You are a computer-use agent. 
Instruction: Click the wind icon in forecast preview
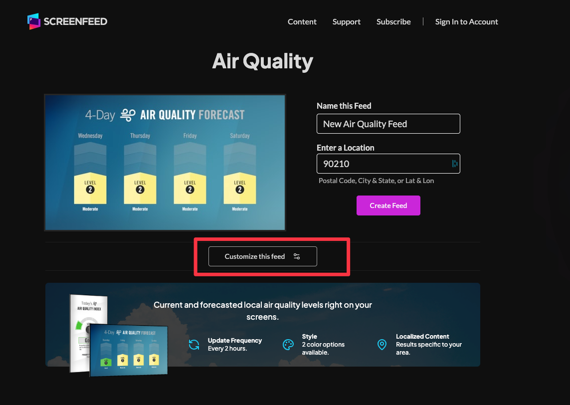(x=128, y=115)
